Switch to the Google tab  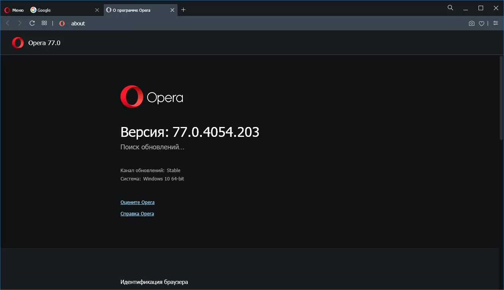pos(65,10)
